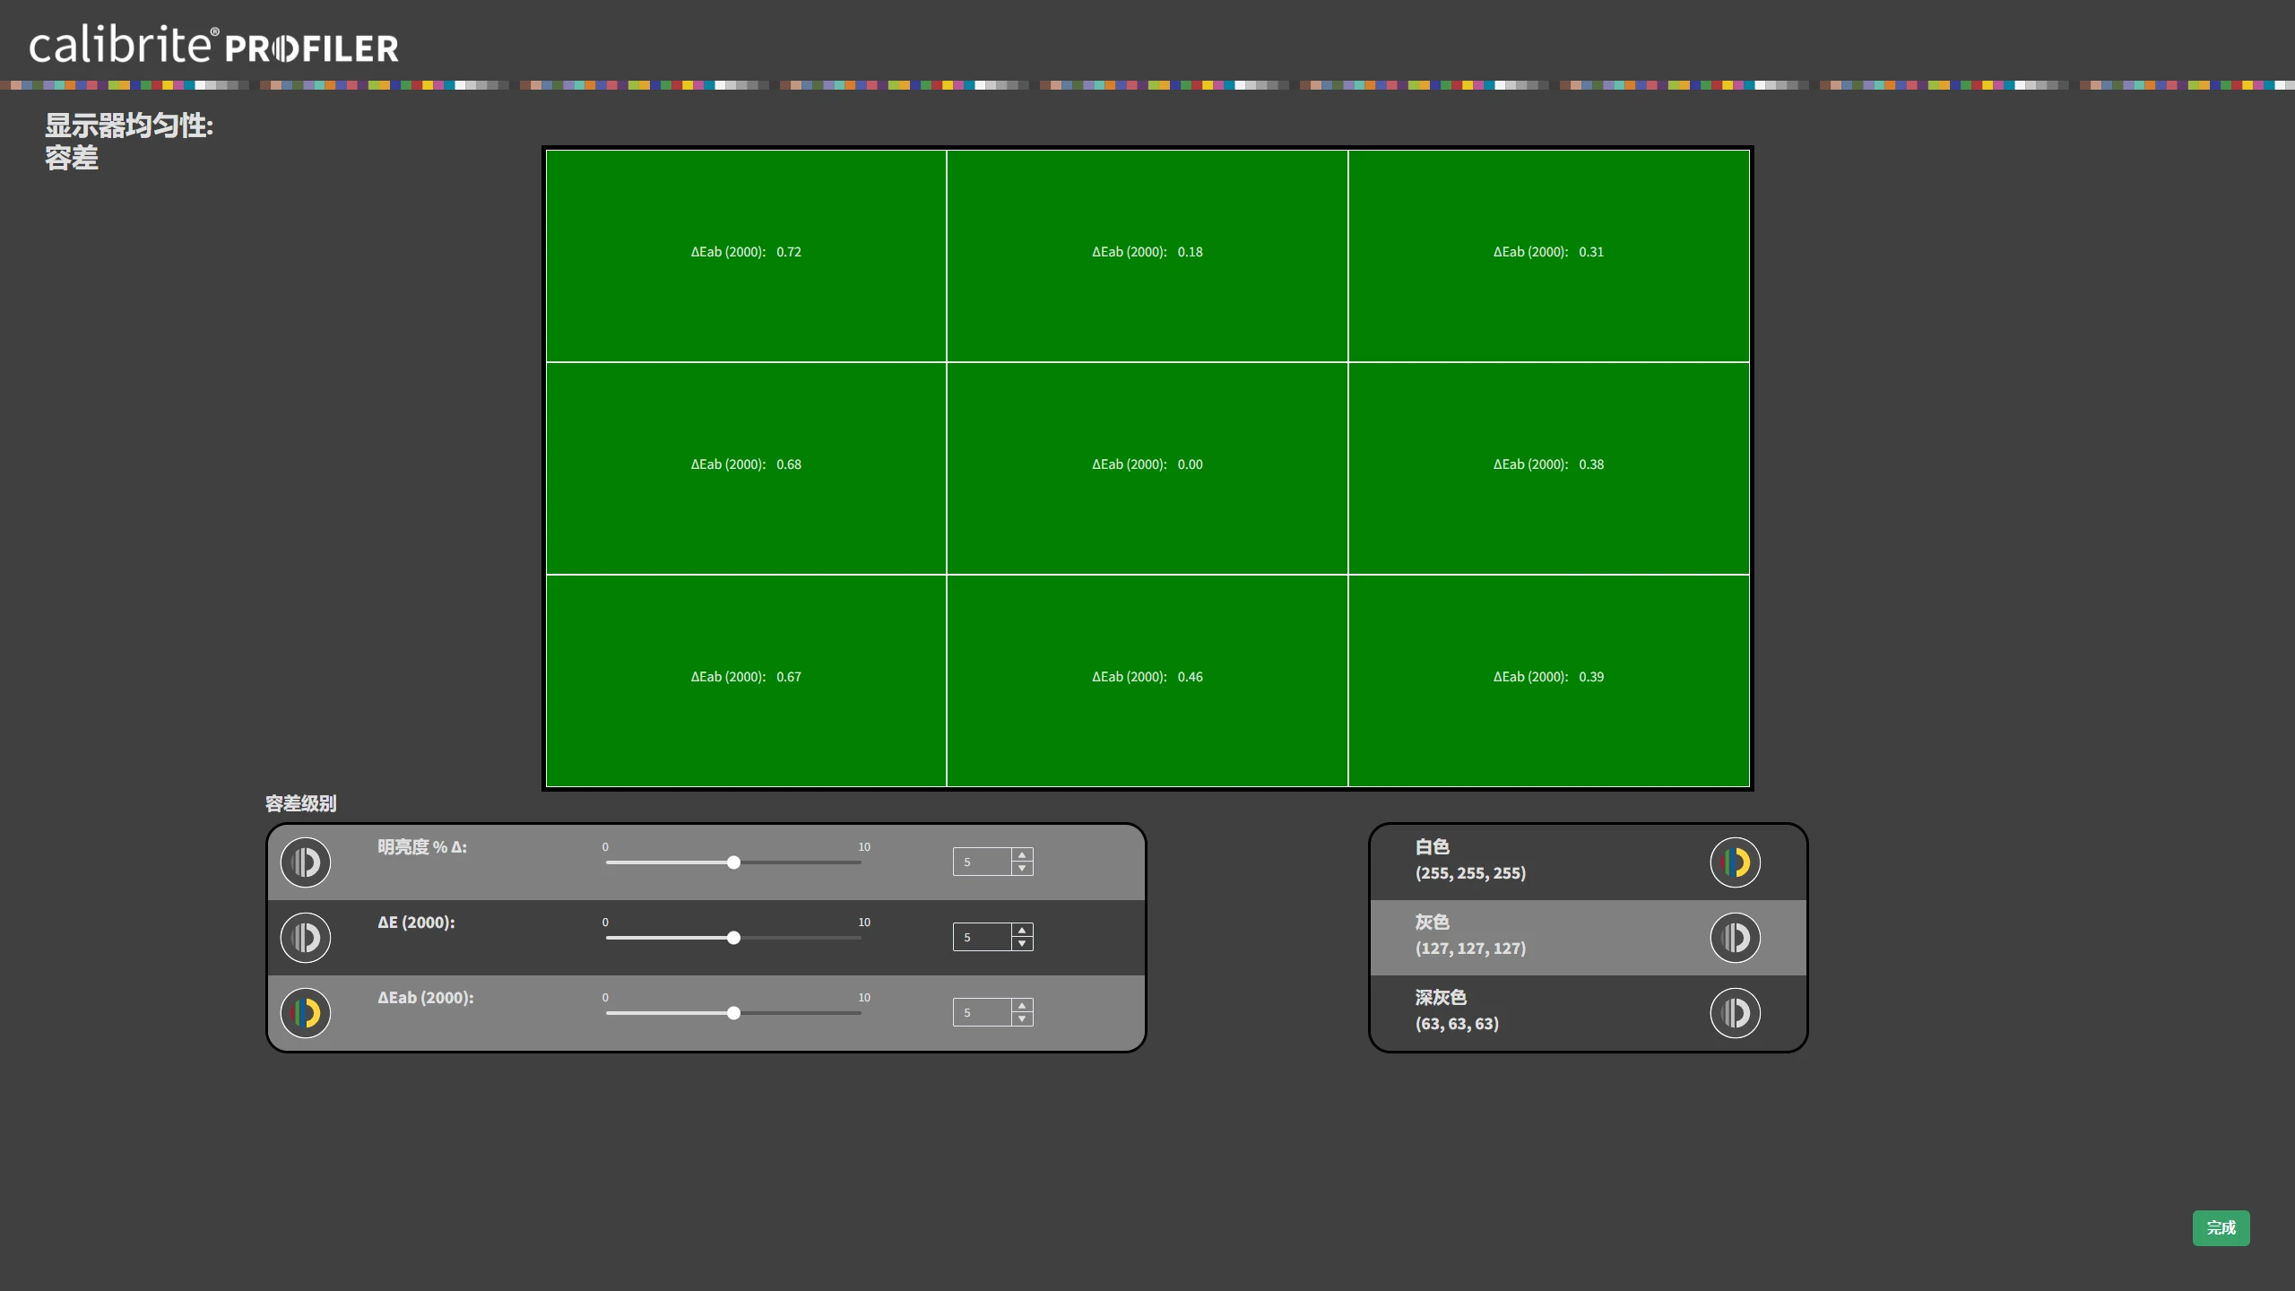
Task: Decrease the ΔE (2000) spinner value
Action: (x=1022, y=944)
